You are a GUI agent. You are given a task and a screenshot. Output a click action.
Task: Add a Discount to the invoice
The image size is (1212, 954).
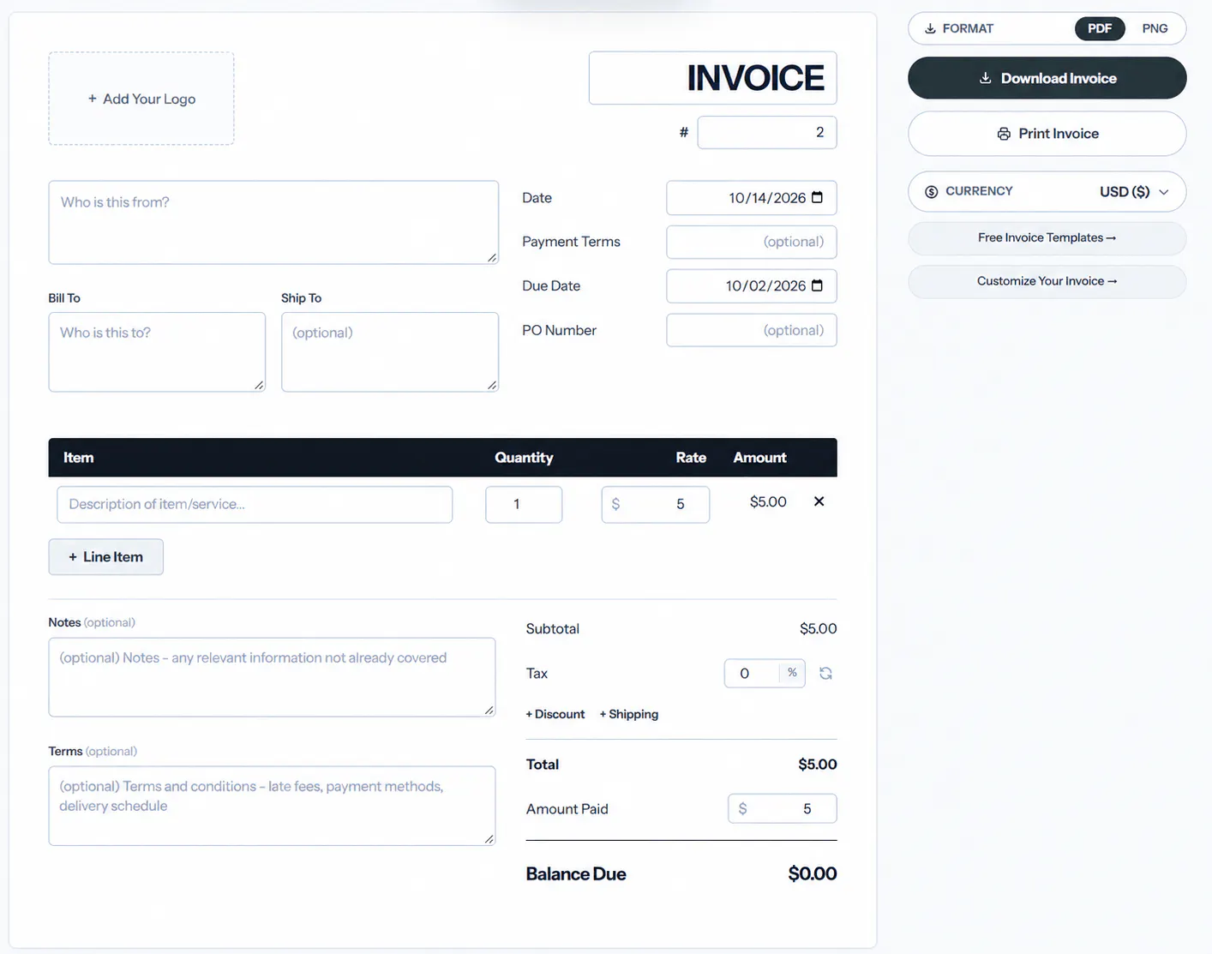(555, 714)
